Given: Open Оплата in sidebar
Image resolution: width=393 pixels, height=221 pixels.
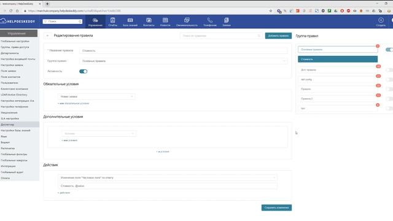Looking at the screenshot, I should (x=6, y=178).
